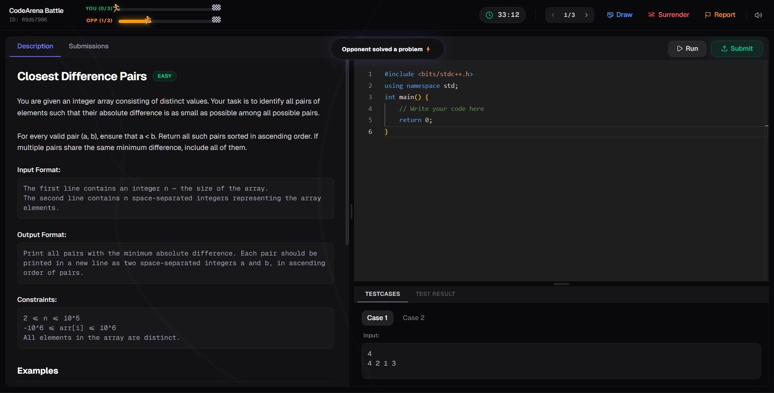Go to previous problem with left chevron

point(553,15)
